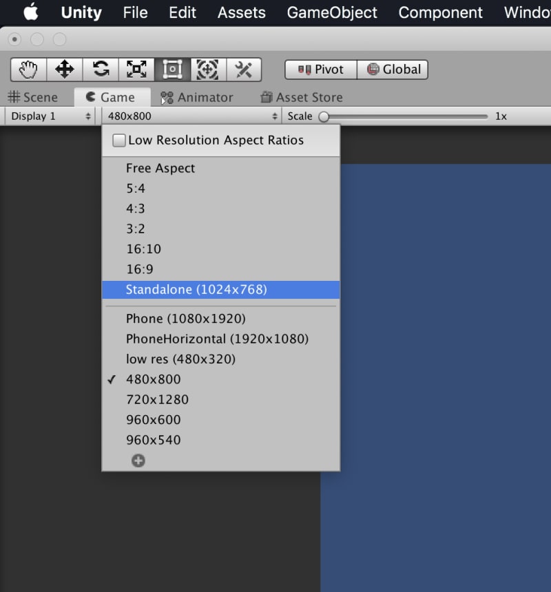Select the 960x600 resolution
The width and height of the screenshot is (551, 592).
221,420
